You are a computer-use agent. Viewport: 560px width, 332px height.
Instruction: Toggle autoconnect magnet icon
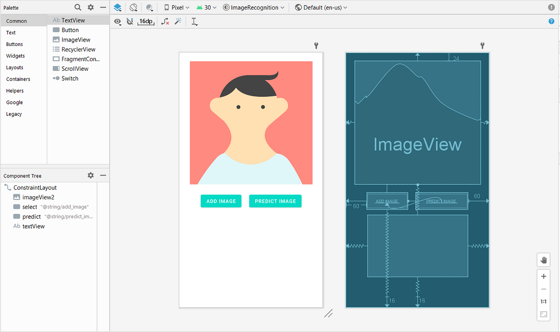point(130,22)
